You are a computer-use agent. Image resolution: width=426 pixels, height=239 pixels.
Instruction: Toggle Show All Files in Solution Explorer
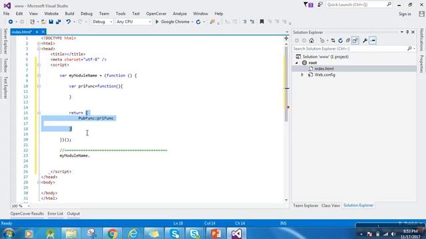click(355, 40)
